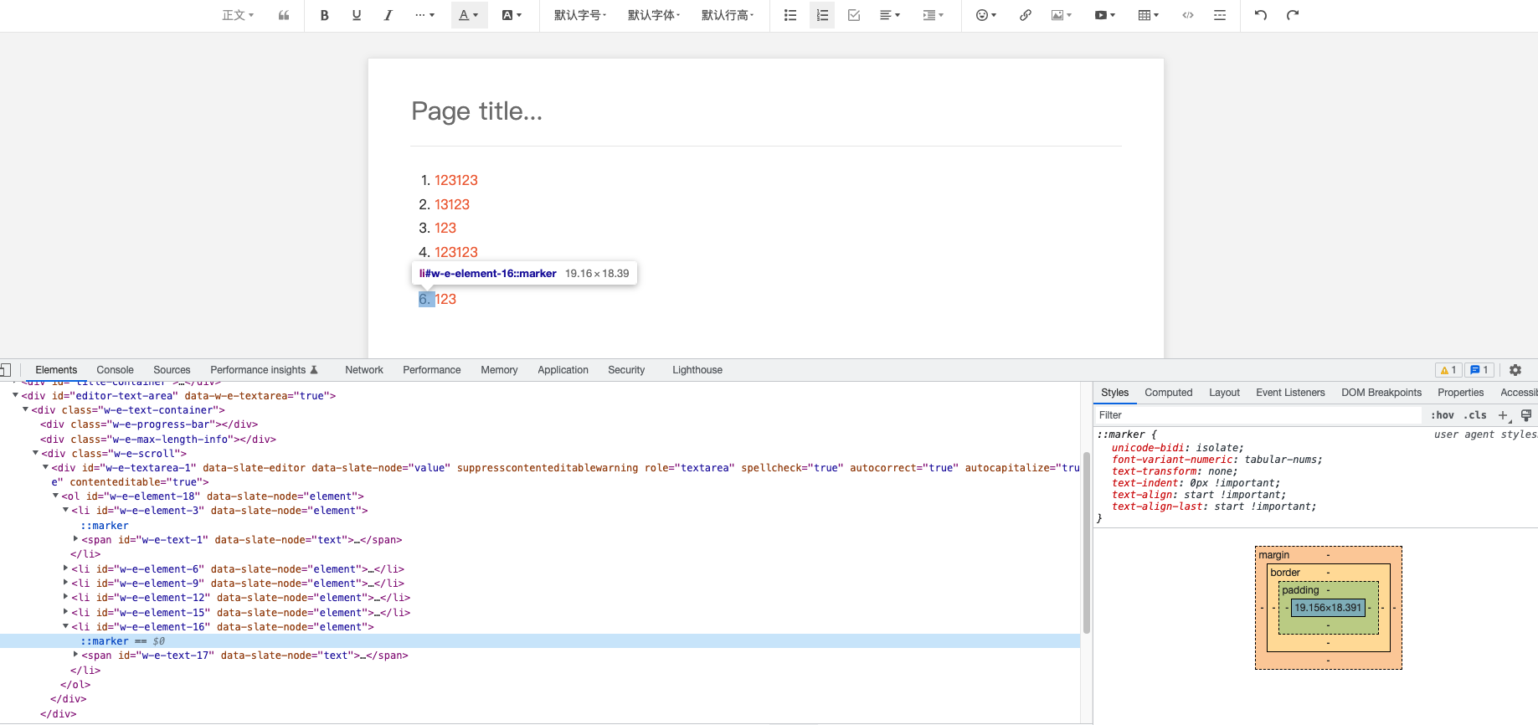This screenshot has width=1538, height=725.
Task: Toggle bold formatting
Action: click(325, 15)
